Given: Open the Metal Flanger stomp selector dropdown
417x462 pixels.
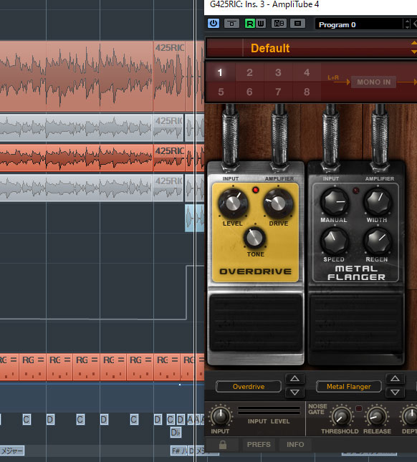Looking at the screenshot, I should tap(349, 386).
